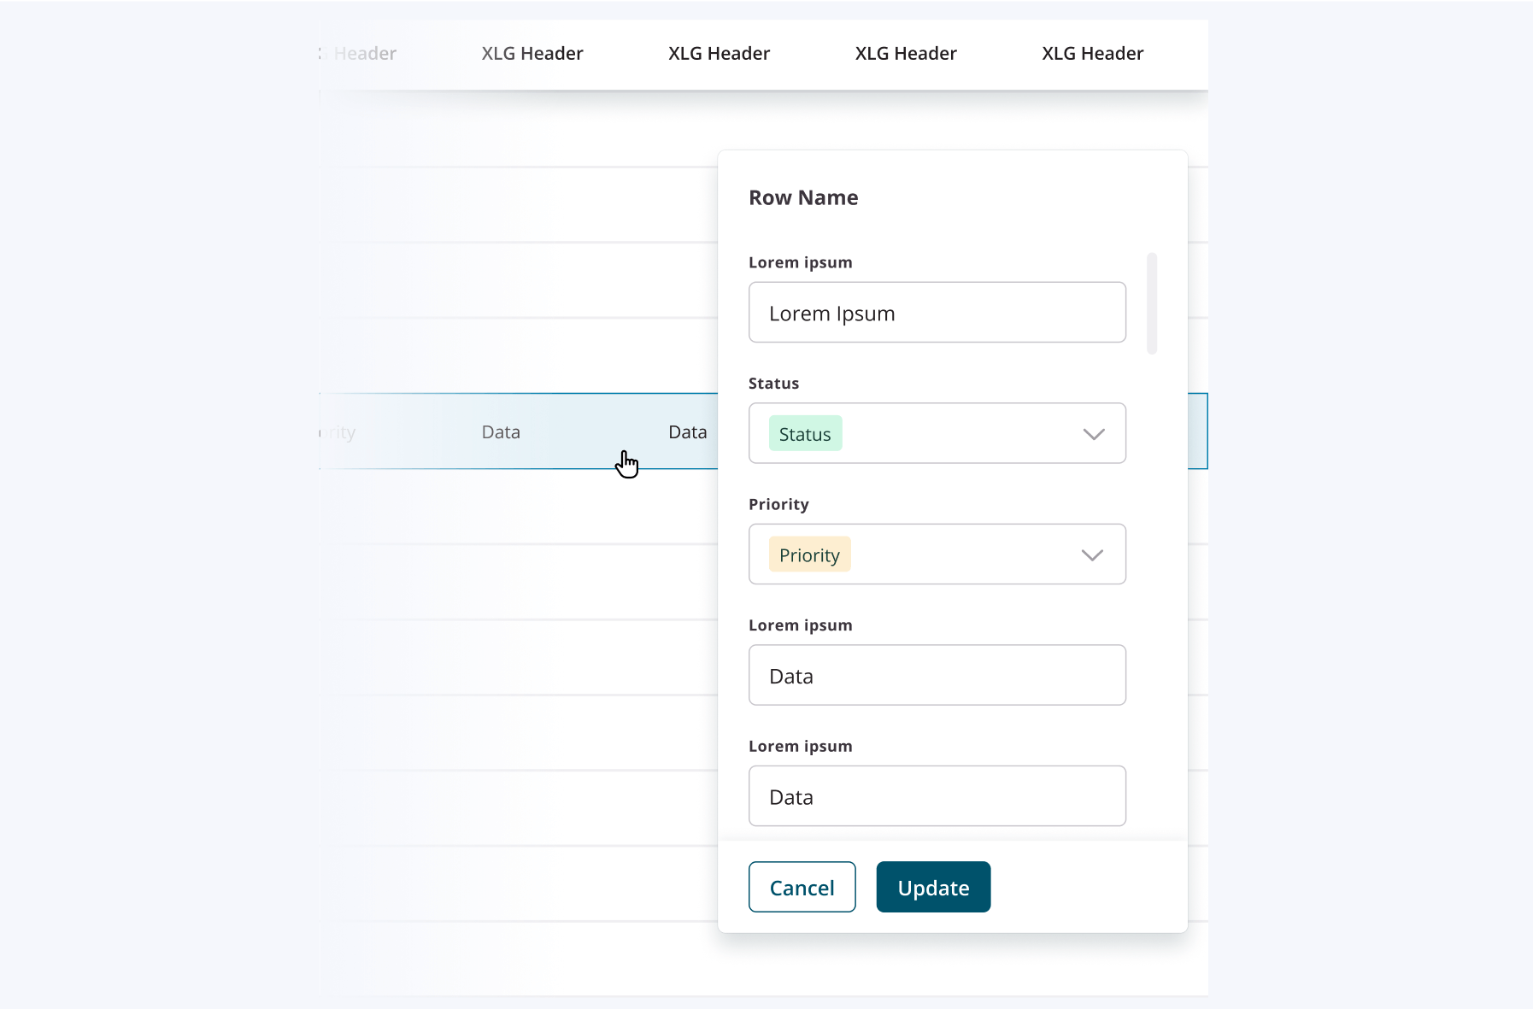Select the bottom Data field above Cancel
1533x1009 pixels.
coord(937,796)
